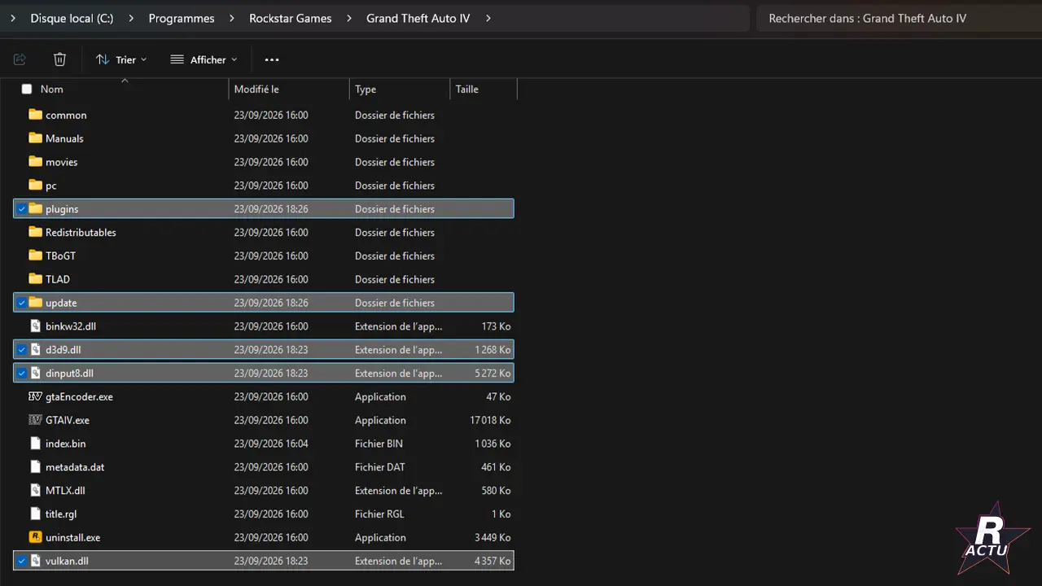Toggle the select-all checkbox in header

pyautogui.click(x=27, y=89)
